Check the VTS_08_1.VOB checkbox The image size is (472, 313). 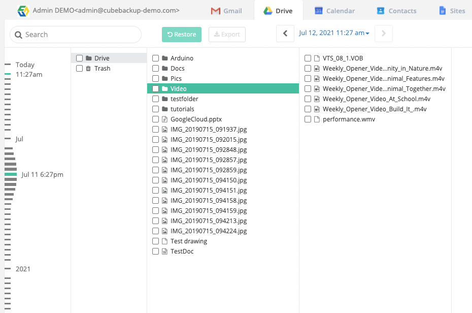(x=308, y=58)
